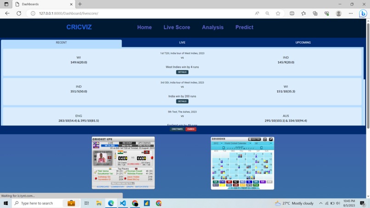Open GRAPH link in live widget
Image resolution: width=370 pixels, height=208 pixels.
(130, 187)
